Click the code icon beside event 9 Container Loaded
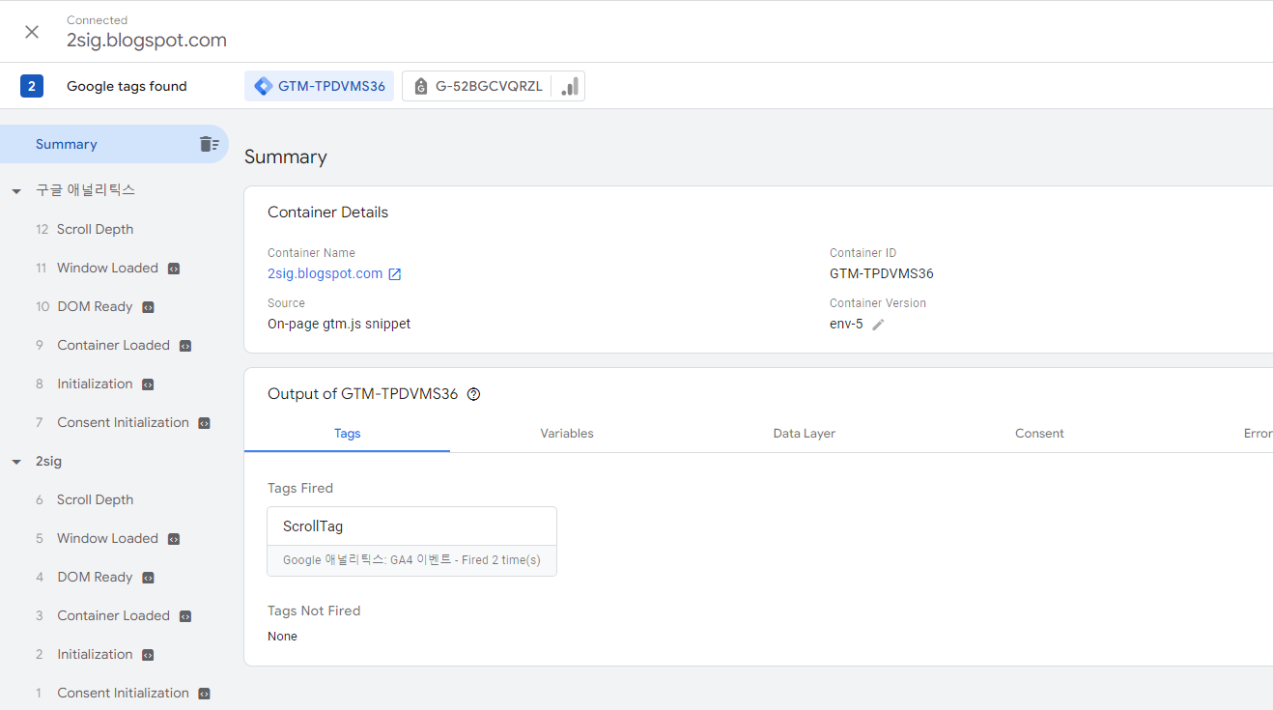The width and height of the screenshot is (1273, 710). pos(185,346)
